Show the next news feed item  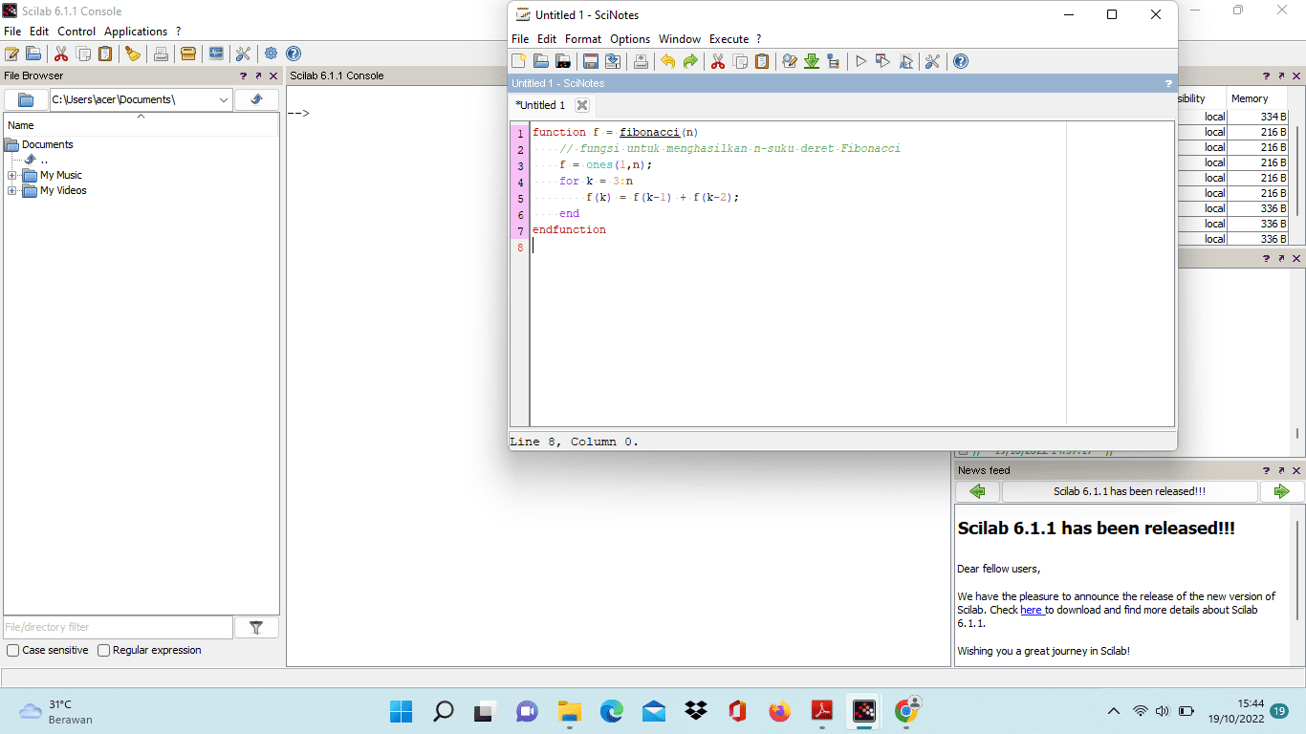pos(1282,491)
